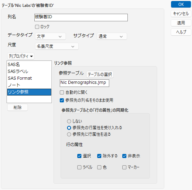Open the サブタイプ dropdown showing 通常
Image resolution: width=192 pixels, height=190 pixels.
(x=112, y=36)
